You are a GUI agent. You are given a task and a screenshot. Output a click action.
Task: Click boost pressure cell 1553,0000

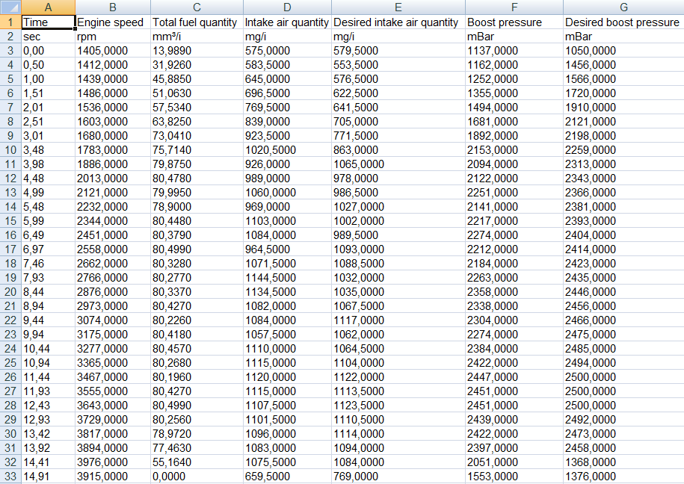514,477
